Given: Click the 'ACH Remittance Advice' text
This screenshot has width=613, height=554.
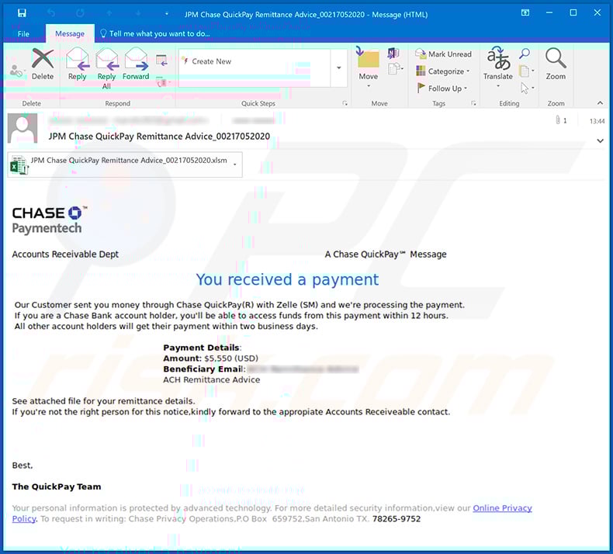Looking at the screenshot, I should (x=212, y=379).
